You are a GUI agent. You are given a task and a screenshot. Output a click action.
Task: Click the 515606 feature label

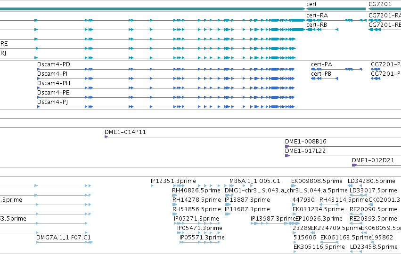(305, 238)
